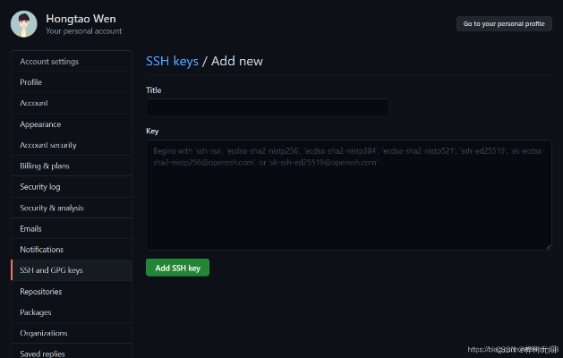The image size is (563, 358).
Task: Open Organizations settings page
Action: pos(44,333)
